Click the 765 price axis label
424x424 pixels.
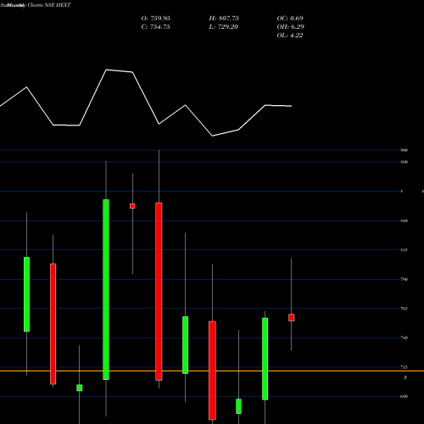tap(404, 309)
